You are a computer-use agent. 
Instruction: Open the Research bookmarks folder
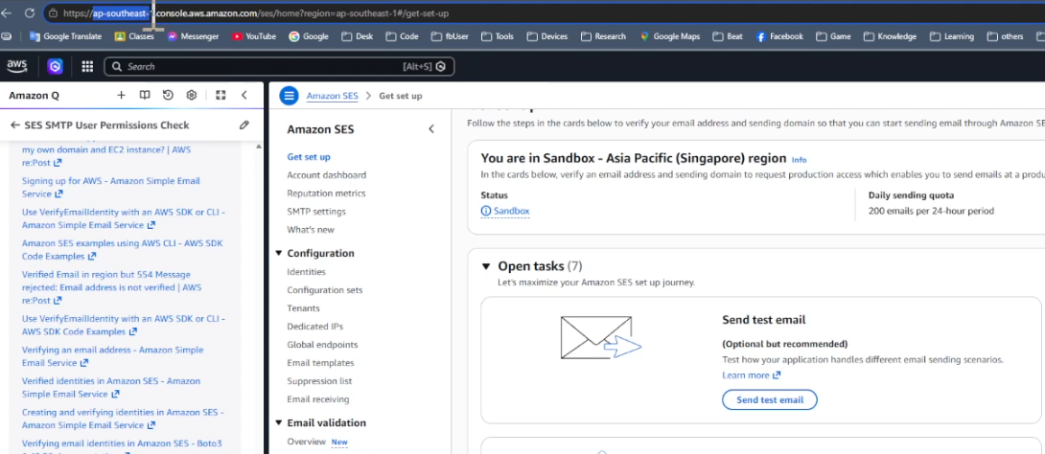click(603, 36)
